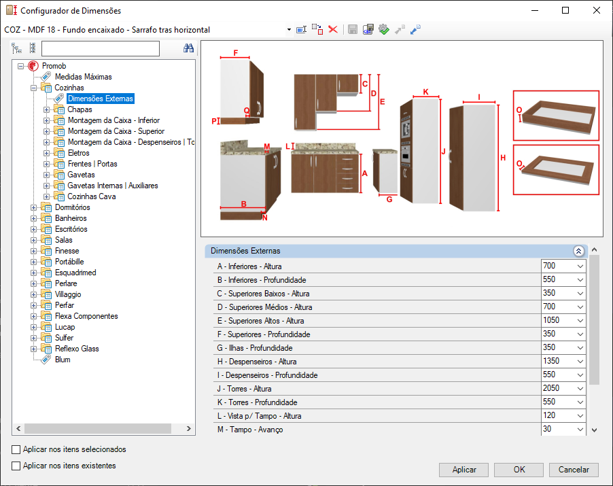Click the Salas folder icon
613x486 pixels.
46,240
